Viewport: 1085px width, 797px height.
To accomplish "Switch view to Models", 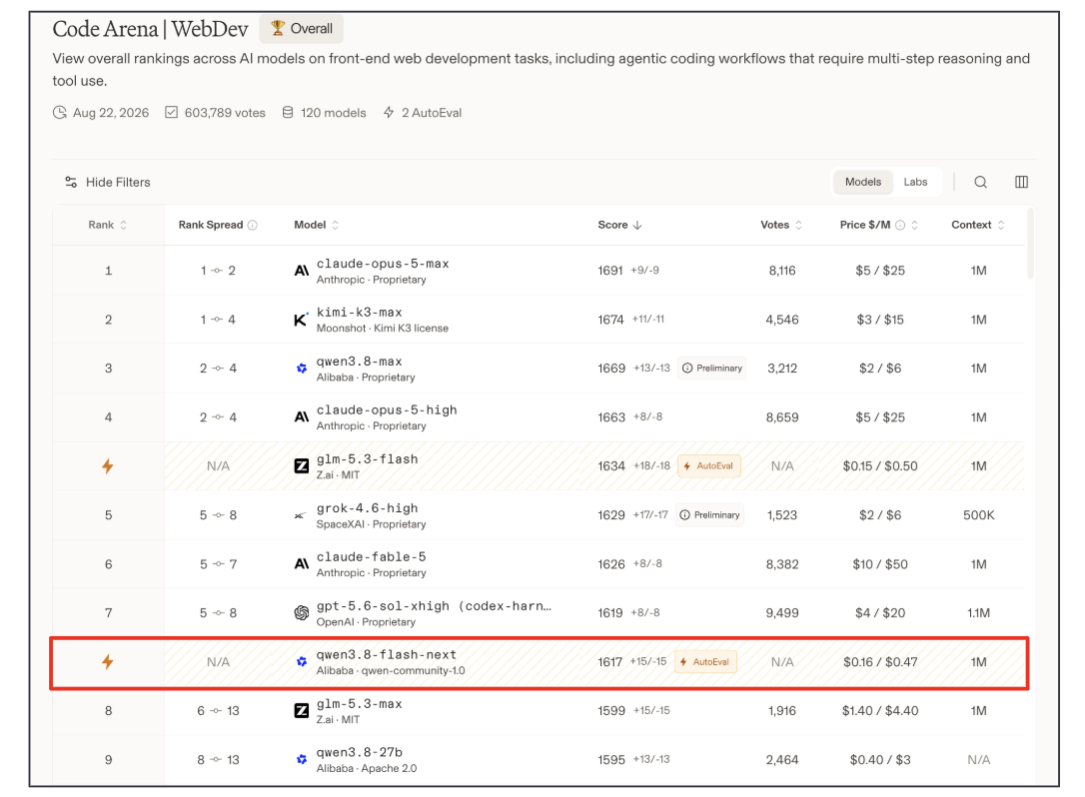I will [863, 182].
